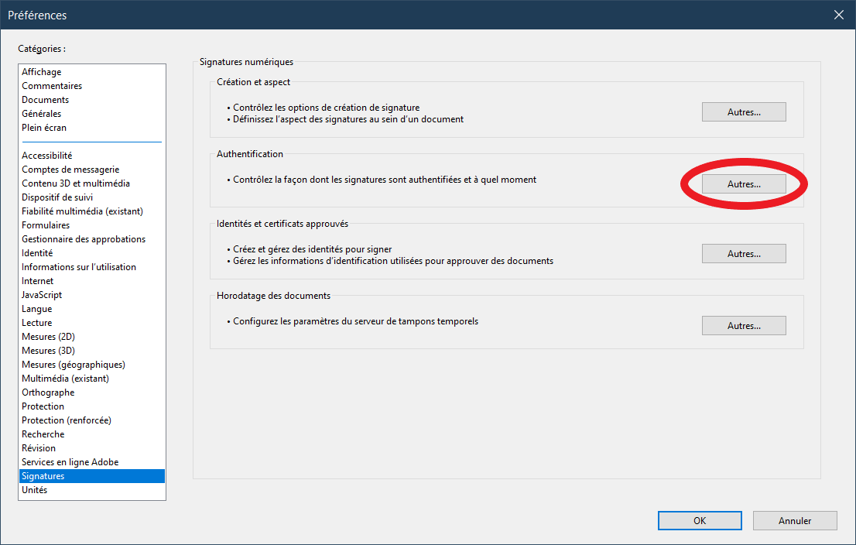Open Comptes de messagerie category
The width and height of the screenshot is (856, 545).
(70, 170)
